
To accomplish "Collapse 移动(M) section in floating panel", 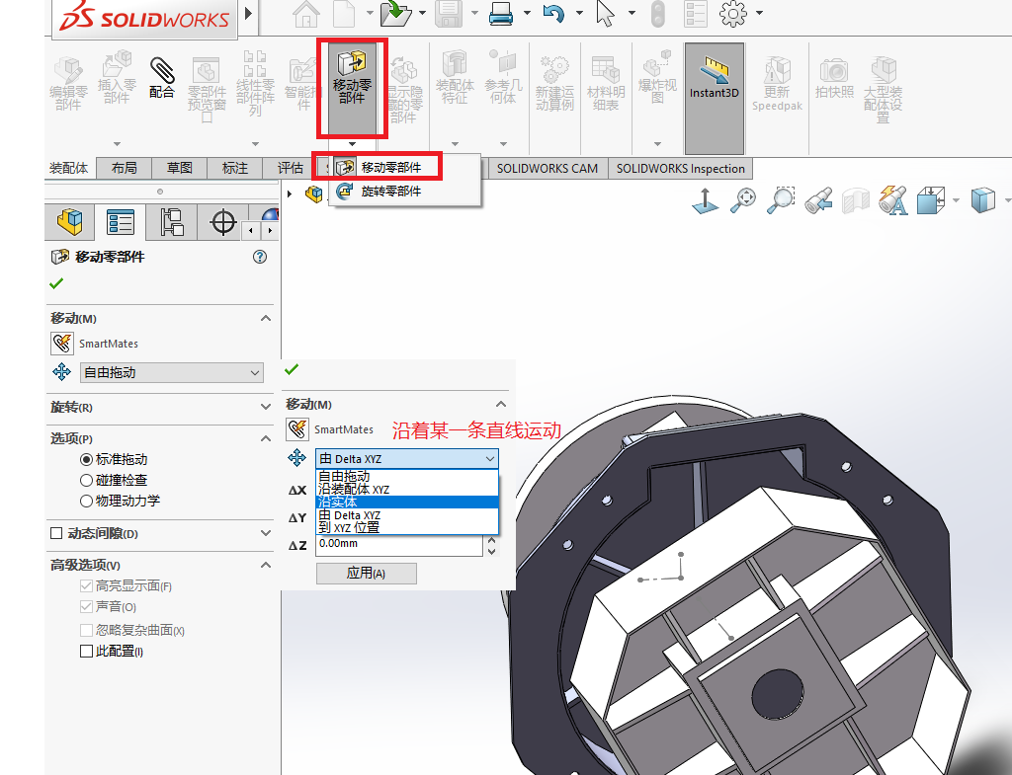I will tap(501, 404).
